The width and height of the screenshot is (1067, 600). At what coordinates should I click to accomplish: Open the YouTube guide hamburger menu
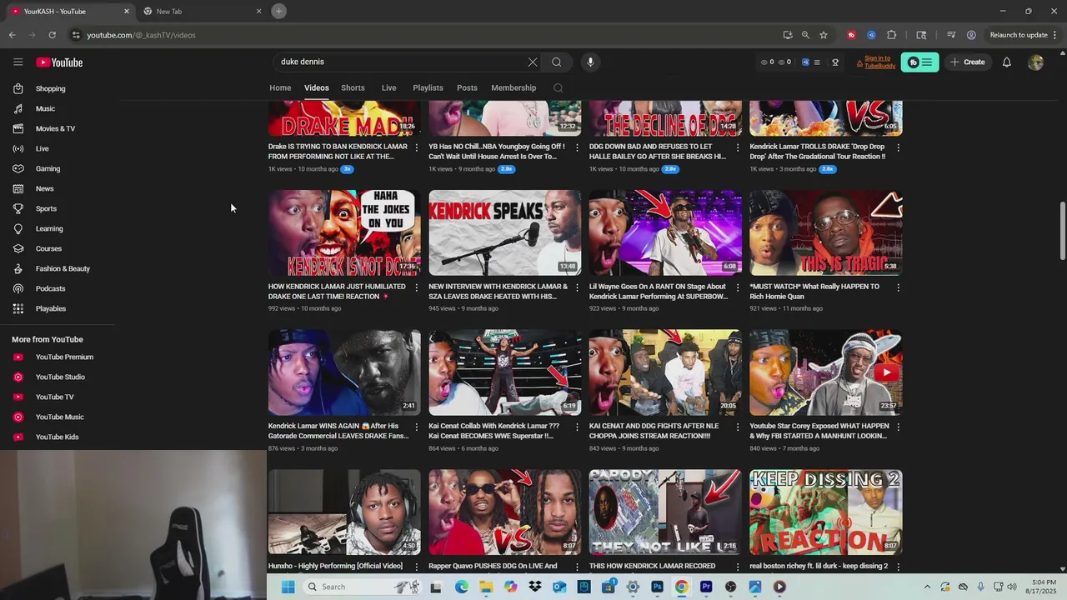[x=18, y=62]
